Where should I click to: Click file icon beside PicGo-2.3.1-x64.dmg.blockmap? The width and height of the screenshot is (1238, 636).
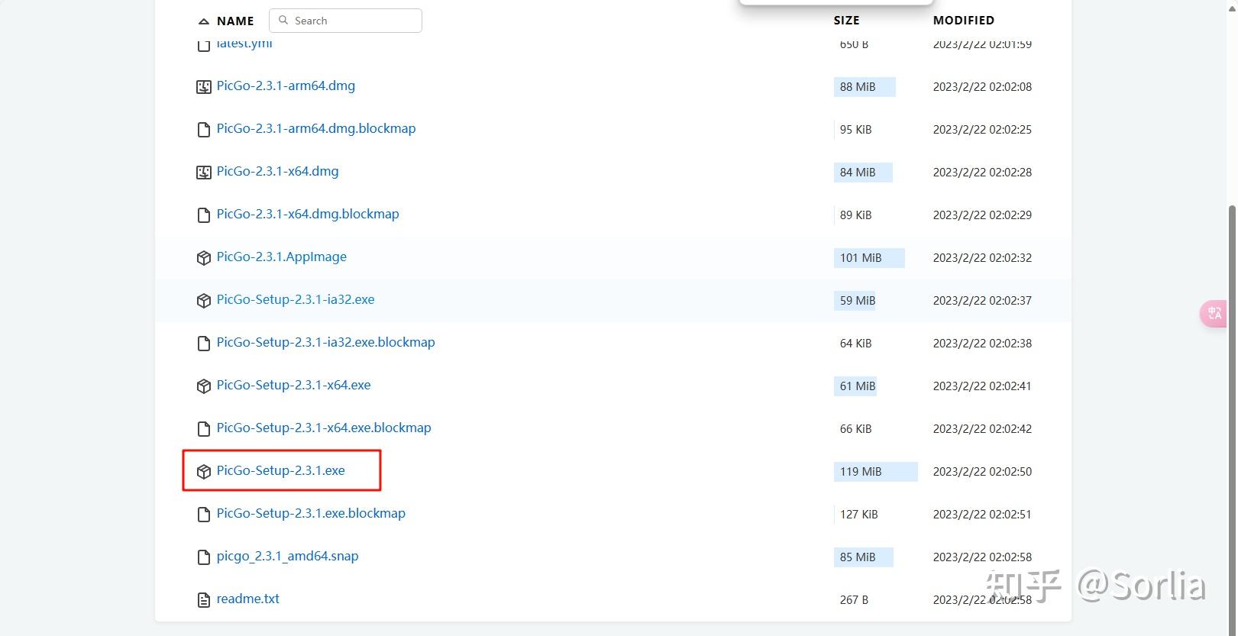click(204, 215)
